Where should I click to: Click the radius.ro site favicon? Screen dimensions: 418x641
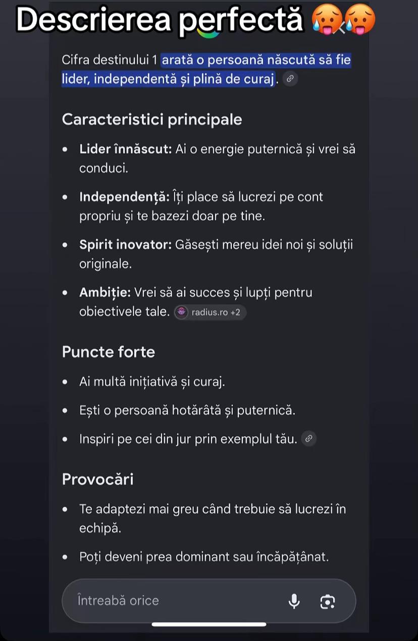click(x=181, y=312)
